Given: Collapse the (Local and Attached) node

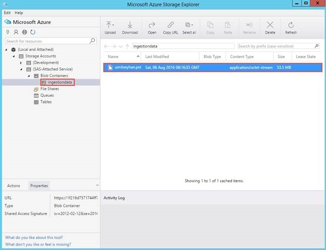Looking at the screenshot, I should click(x=6, y=50).
